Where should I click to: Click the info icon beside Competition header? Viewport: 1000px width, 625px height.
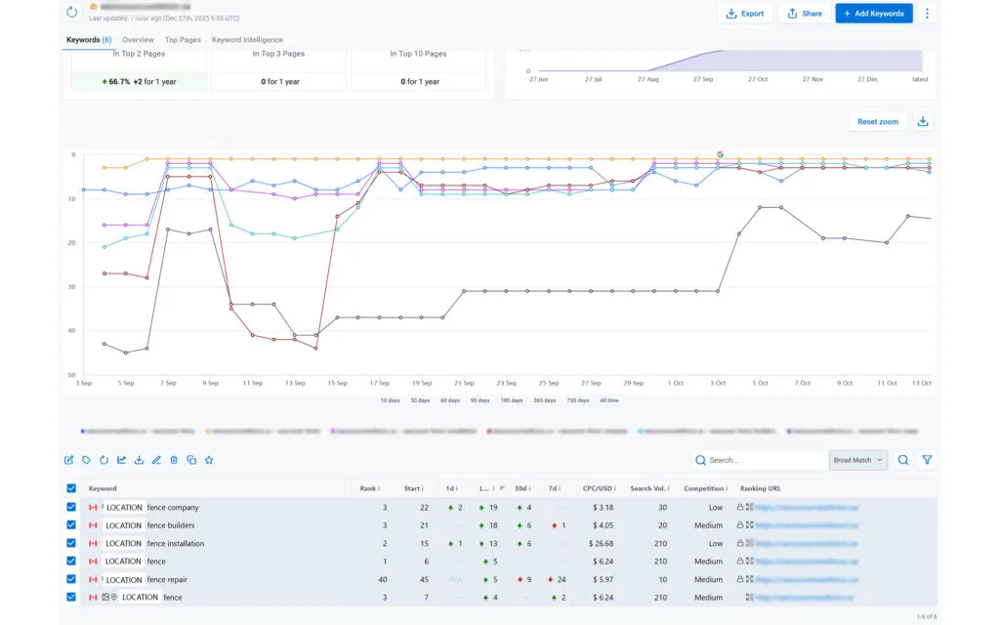pyautogui.click(x=727, y=488)
